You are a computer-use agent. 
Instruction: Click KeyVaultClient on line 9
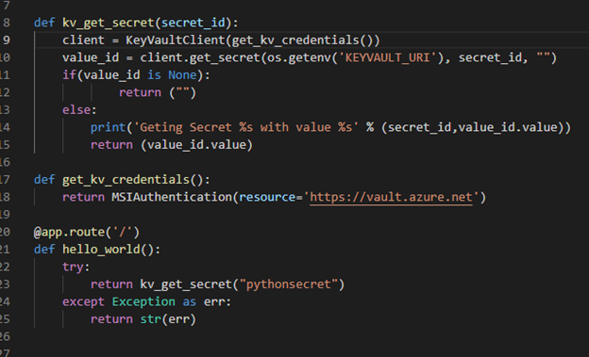pos(175,41)
